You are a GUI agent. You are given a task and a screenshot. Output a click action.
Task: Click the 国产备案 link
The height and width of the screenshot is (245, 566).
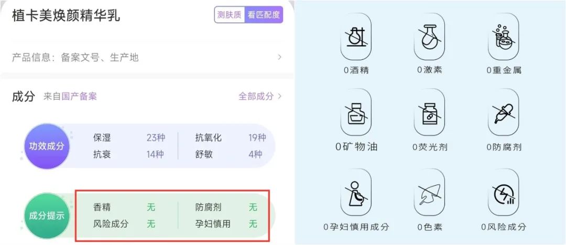[x=79, y=96]
